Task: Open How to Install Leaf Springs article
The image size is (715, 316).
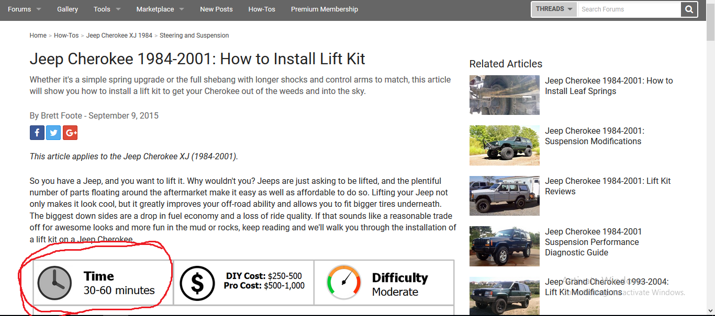Action: [609, 86]
